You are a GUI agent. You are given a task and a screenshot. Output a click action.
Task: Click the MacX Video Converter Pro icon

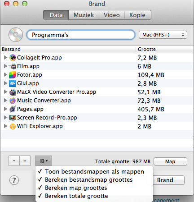pyautogui.click(x=13, y=92)
